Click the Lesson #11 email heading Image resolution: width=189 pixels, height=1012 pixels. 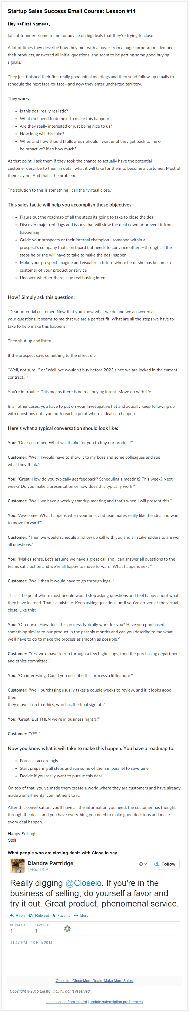click(x=72, y=11)
